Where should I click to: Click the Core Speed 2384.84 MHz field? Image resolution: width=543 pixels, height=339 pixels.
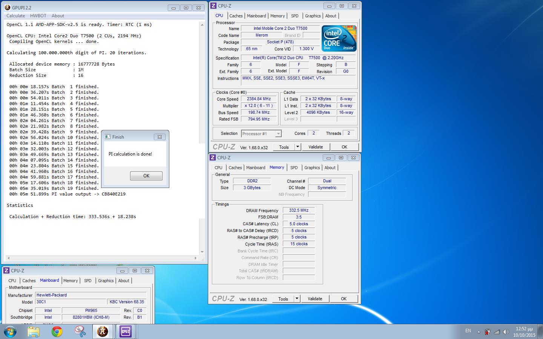point(259,99)
